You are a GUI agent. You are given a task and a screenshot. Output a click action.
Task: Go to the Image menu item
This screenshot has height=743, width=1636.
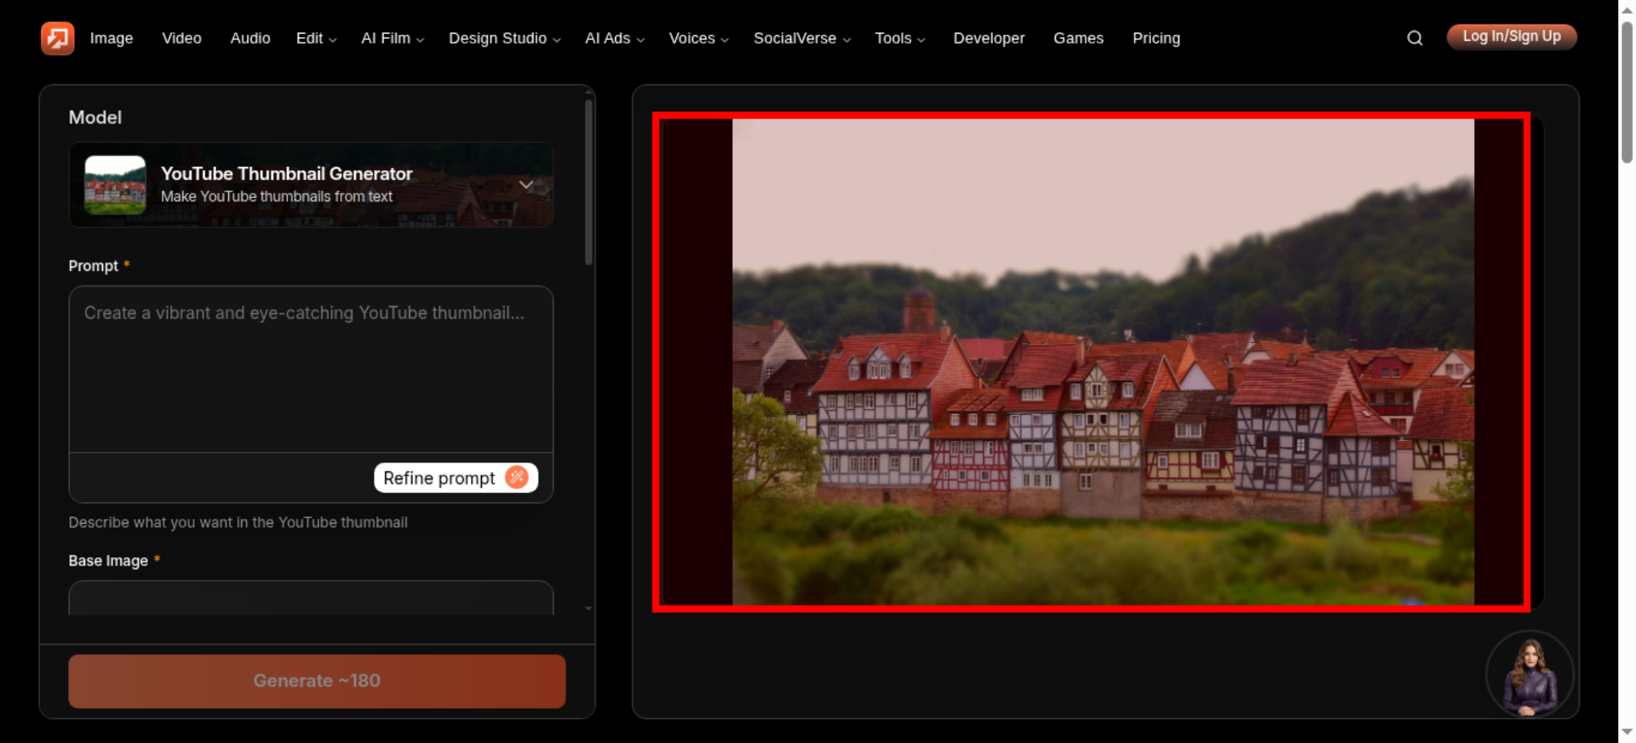tap(111, 38)
